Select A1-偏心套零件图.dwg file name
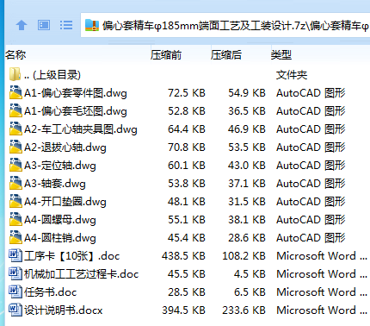This screenshot has width=370, height=326. pos(76,93)
